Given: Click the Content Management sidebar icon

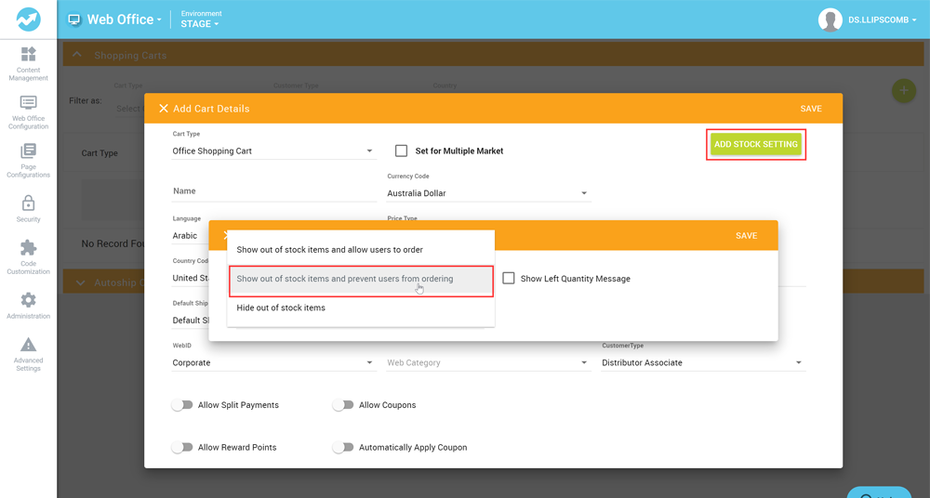Looking at the screenshot, I should [28, 55].
